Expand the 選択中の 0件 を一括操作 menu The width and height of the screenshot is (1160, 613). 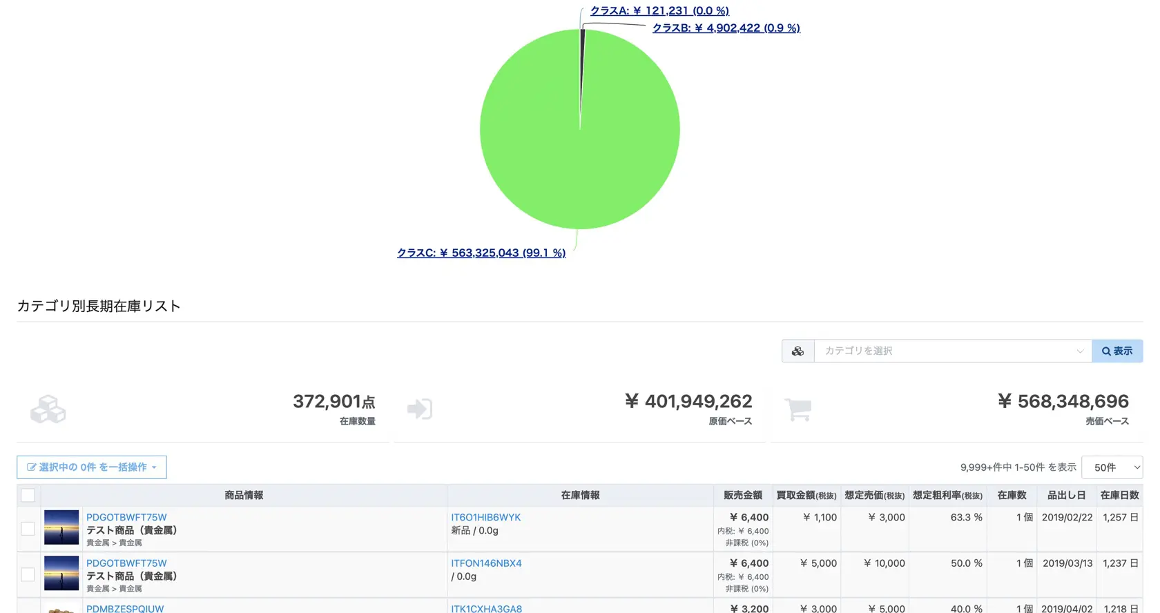click(x=92, y=467)
